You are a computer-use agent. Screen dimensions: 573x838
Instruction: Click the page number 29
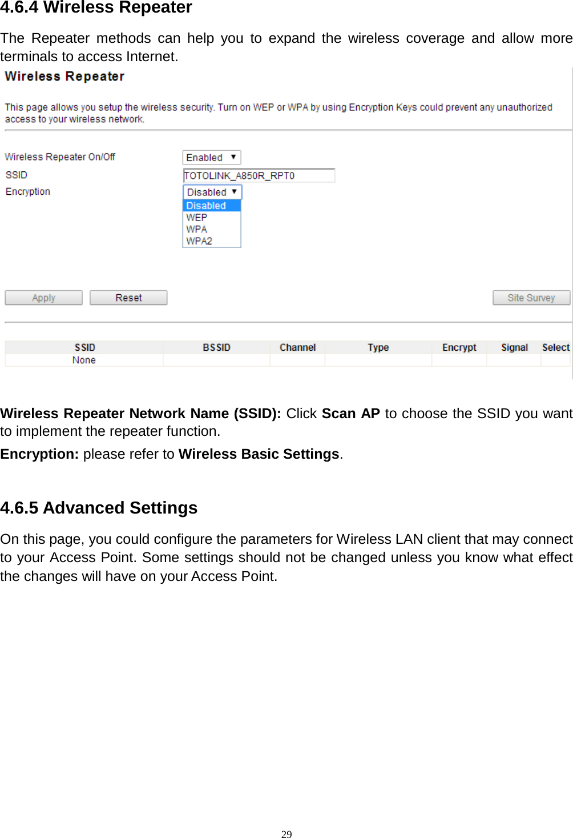[x=286, y=834]
